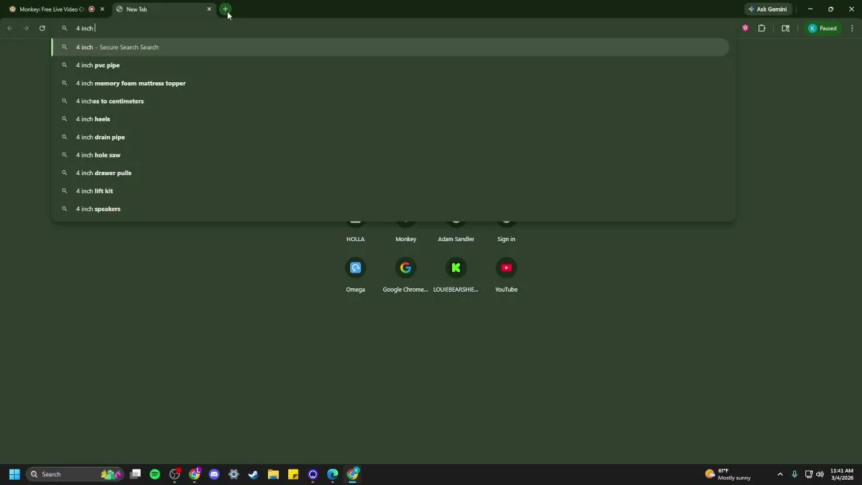Reload the page with refresh icon
Screen dimensions: 862x485
(42, 28)
